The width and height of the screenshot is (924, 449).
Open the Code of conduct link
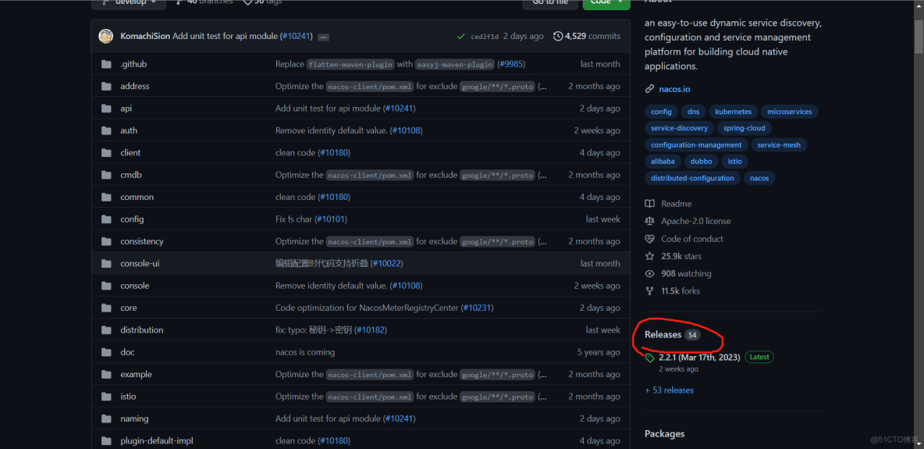point(691,239)
